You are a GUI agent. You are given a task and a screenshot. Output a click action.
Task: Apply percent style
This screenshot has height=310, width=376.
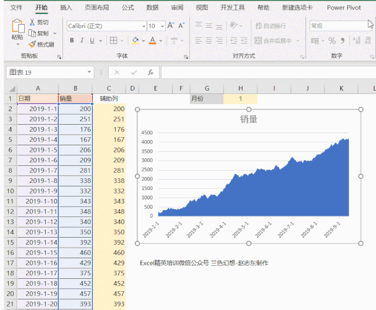[x=332, y=41]
